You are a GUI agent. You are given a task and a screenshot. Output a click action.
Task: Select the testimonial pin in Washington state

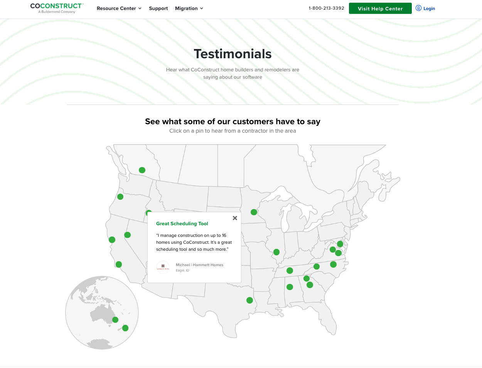click(142, 170)
